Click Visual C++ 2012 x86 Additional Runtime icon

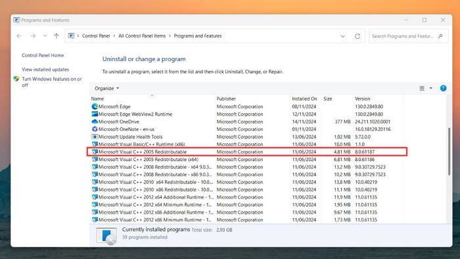95,212
